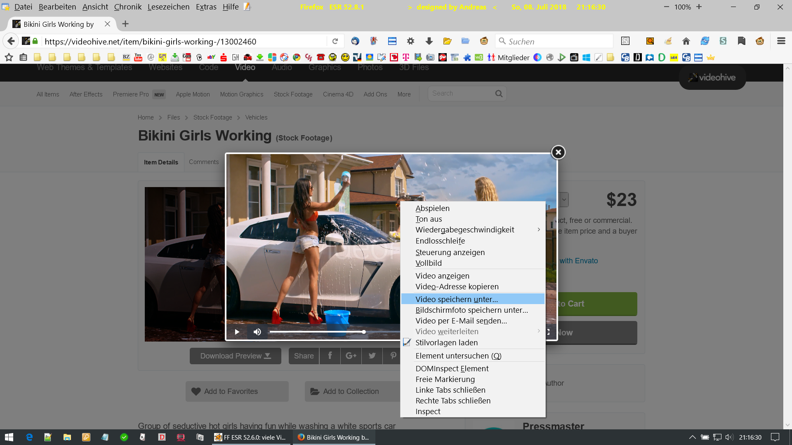Open the More dropdown in navigation

coord(404,94)
